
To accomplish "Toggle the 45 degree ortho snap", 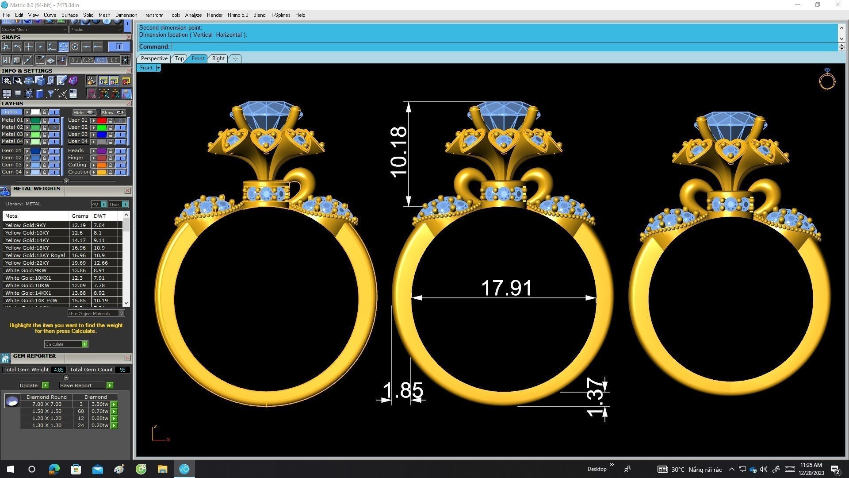I will 40,60.
